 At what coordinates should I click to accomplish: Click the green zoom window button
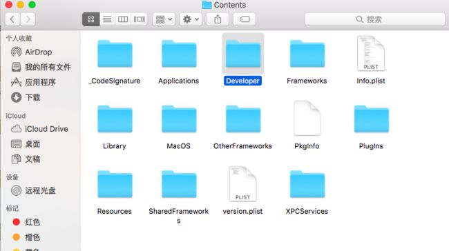[x=32, y=5]
